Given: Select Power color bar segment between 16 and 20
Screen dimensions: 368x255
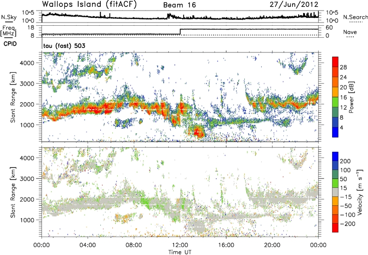Looking at the screenshot, I should click(x=335, y=92).
